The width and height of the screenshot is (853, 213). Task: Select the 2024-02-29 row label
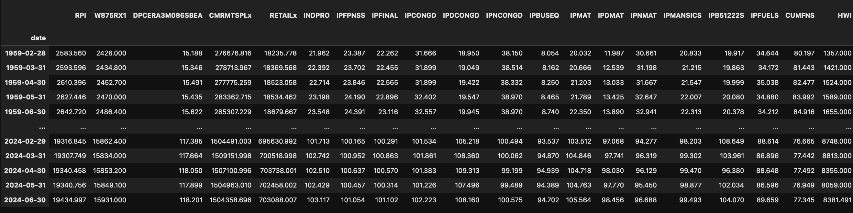25,141
